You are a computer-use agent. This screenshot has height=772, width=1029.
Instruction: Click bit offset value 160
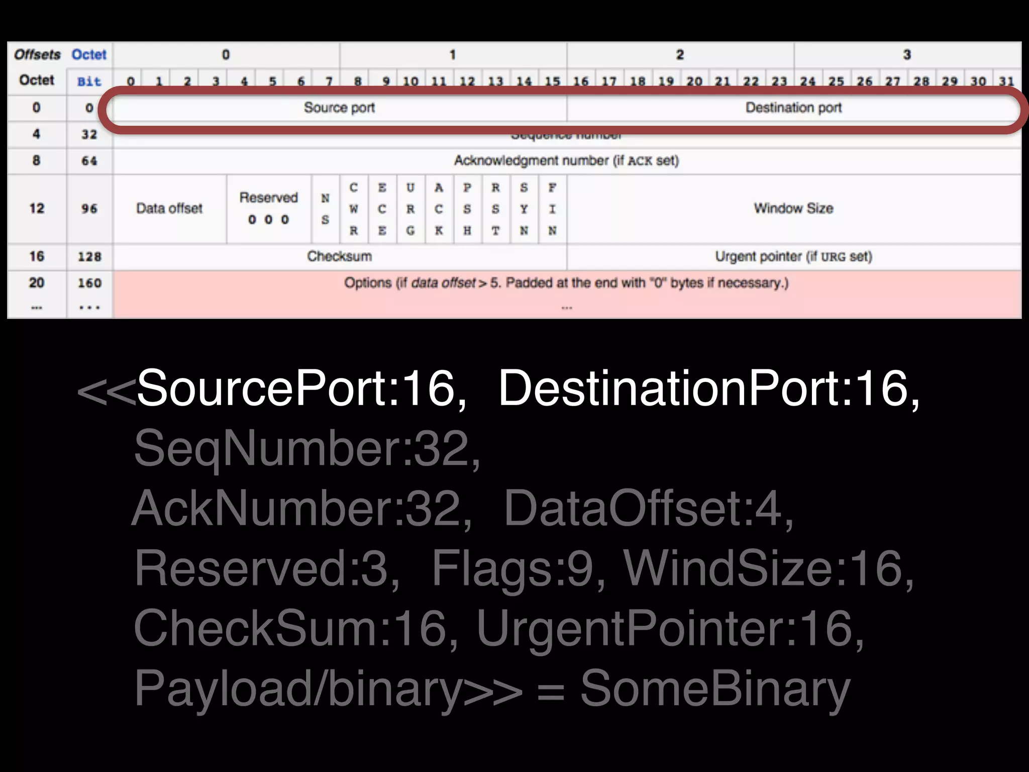(89, 283)
